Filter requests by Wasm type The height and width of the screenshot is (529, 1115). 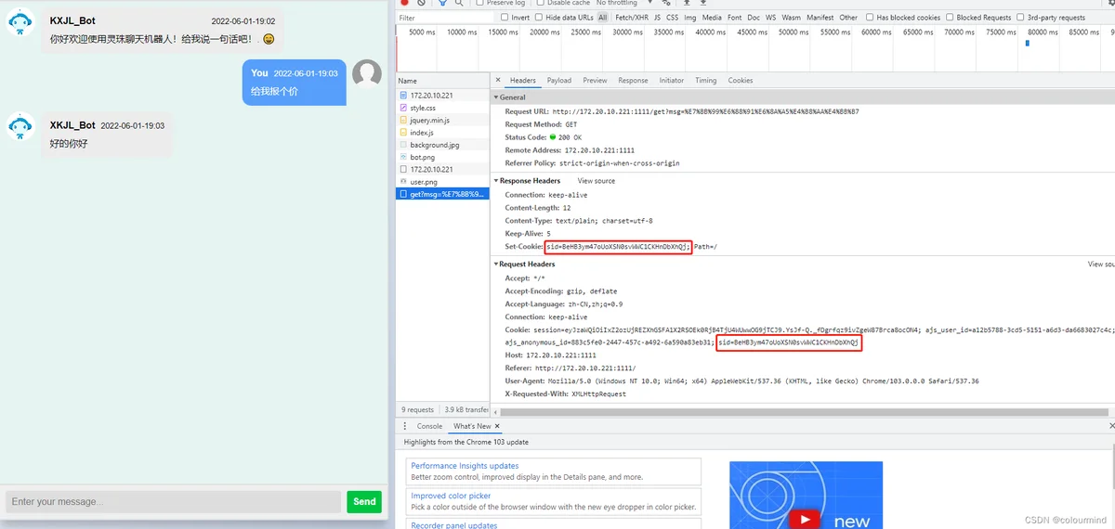click(x=792, y=18)
